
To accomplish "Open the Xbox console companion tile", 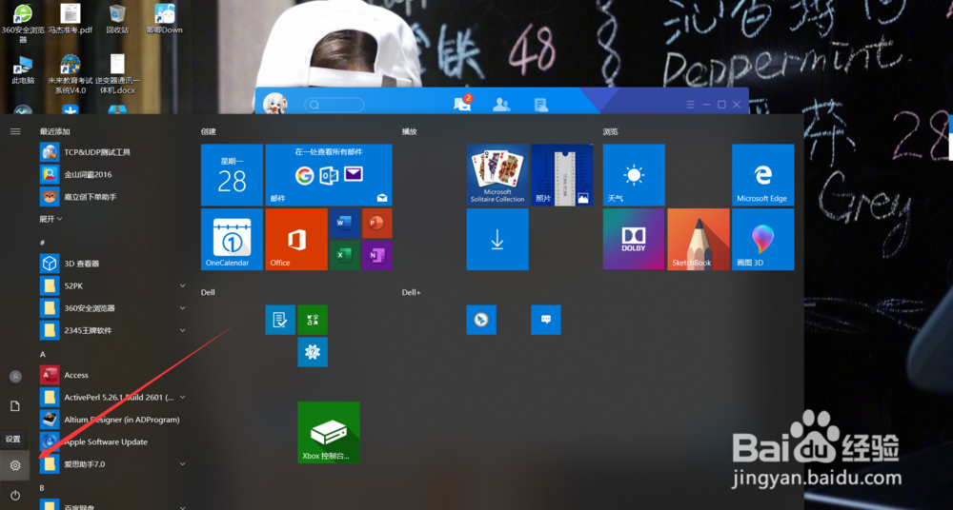I will [329, 432].
